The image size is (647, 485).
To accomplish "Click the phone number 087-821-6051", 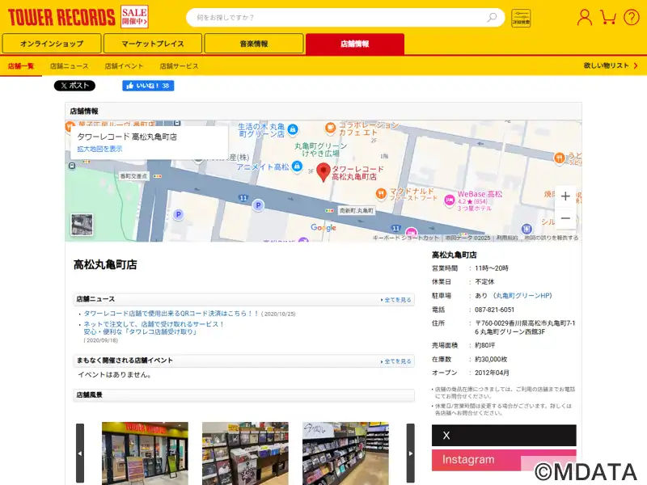I will click(494, 310).
